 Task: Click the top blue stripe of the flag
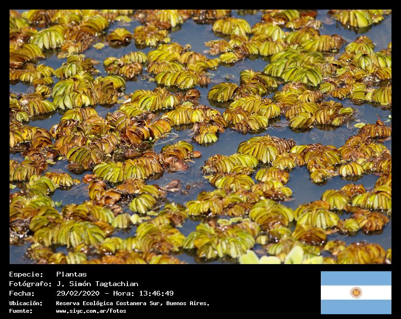(x=356, y=278)
